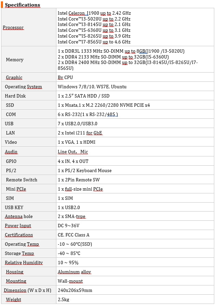The image size is (217, 307).
Task: Click the Intel i211 LAN value
Action: tap(80, 133)
